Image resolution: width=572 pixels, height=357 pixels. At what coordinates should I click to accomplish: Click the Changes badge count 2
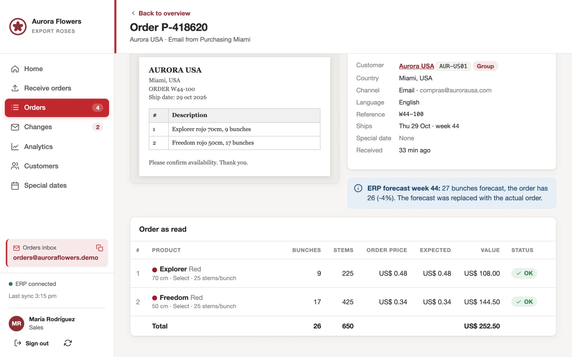pyautogui.click(x=98, y=127)
